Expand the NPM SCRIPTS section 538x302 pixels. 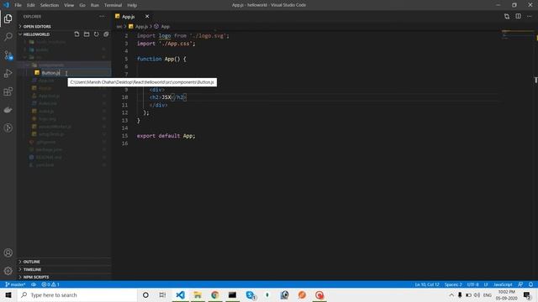(x=64, y=277)
